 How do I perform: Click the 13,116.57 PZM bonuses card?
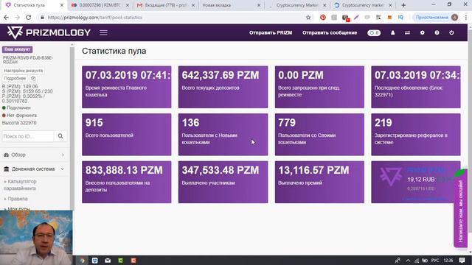(319, 182)
